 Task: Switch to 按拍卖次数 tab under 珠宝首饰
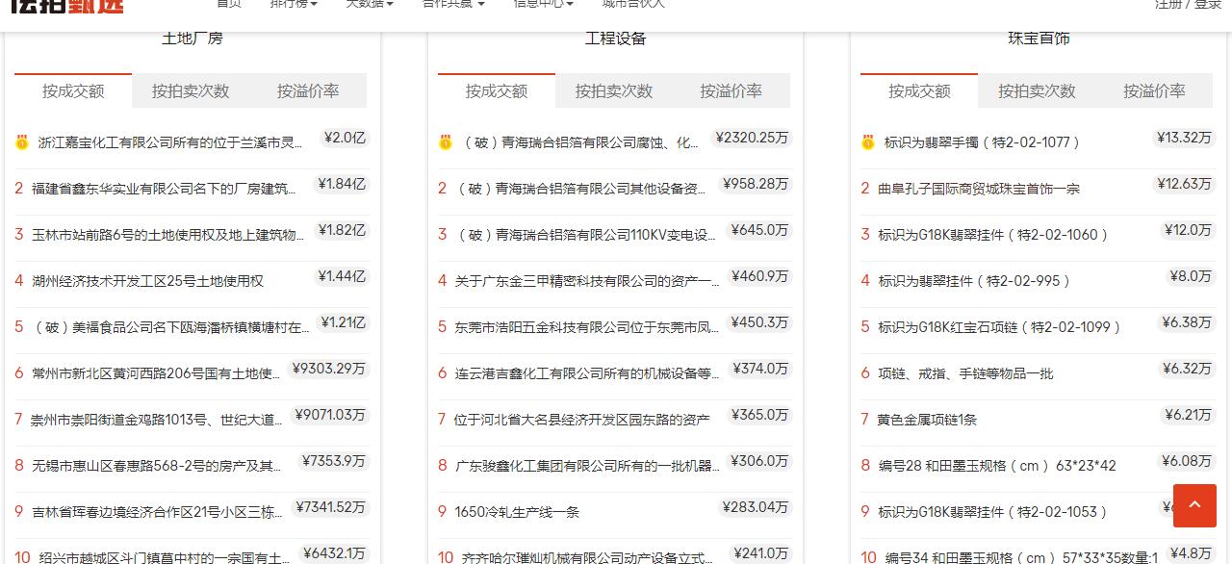click(1037, 91)
